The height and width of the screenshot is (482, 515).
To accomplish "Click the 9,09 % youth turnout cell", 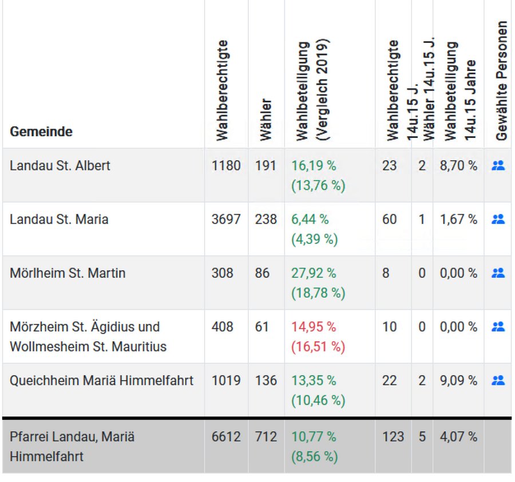I will tap(458, 381).
